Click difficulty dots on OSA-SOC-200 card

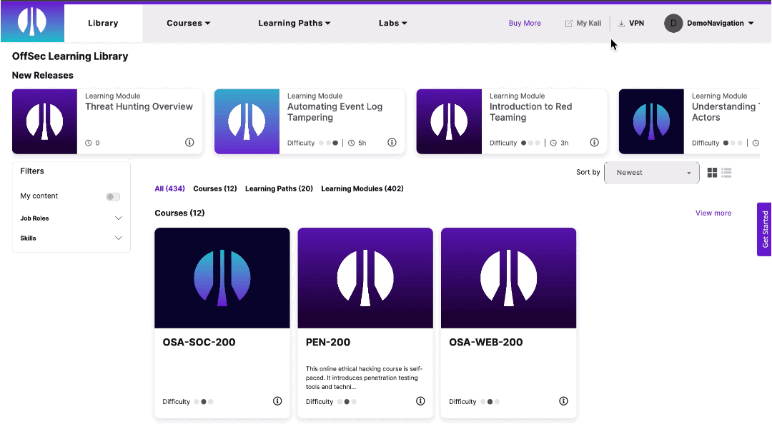204,402
